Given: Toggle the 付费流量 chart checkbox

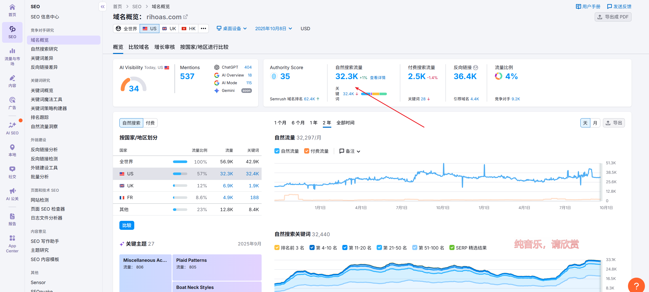Looking at the screenshot, I should pos(306,151).
